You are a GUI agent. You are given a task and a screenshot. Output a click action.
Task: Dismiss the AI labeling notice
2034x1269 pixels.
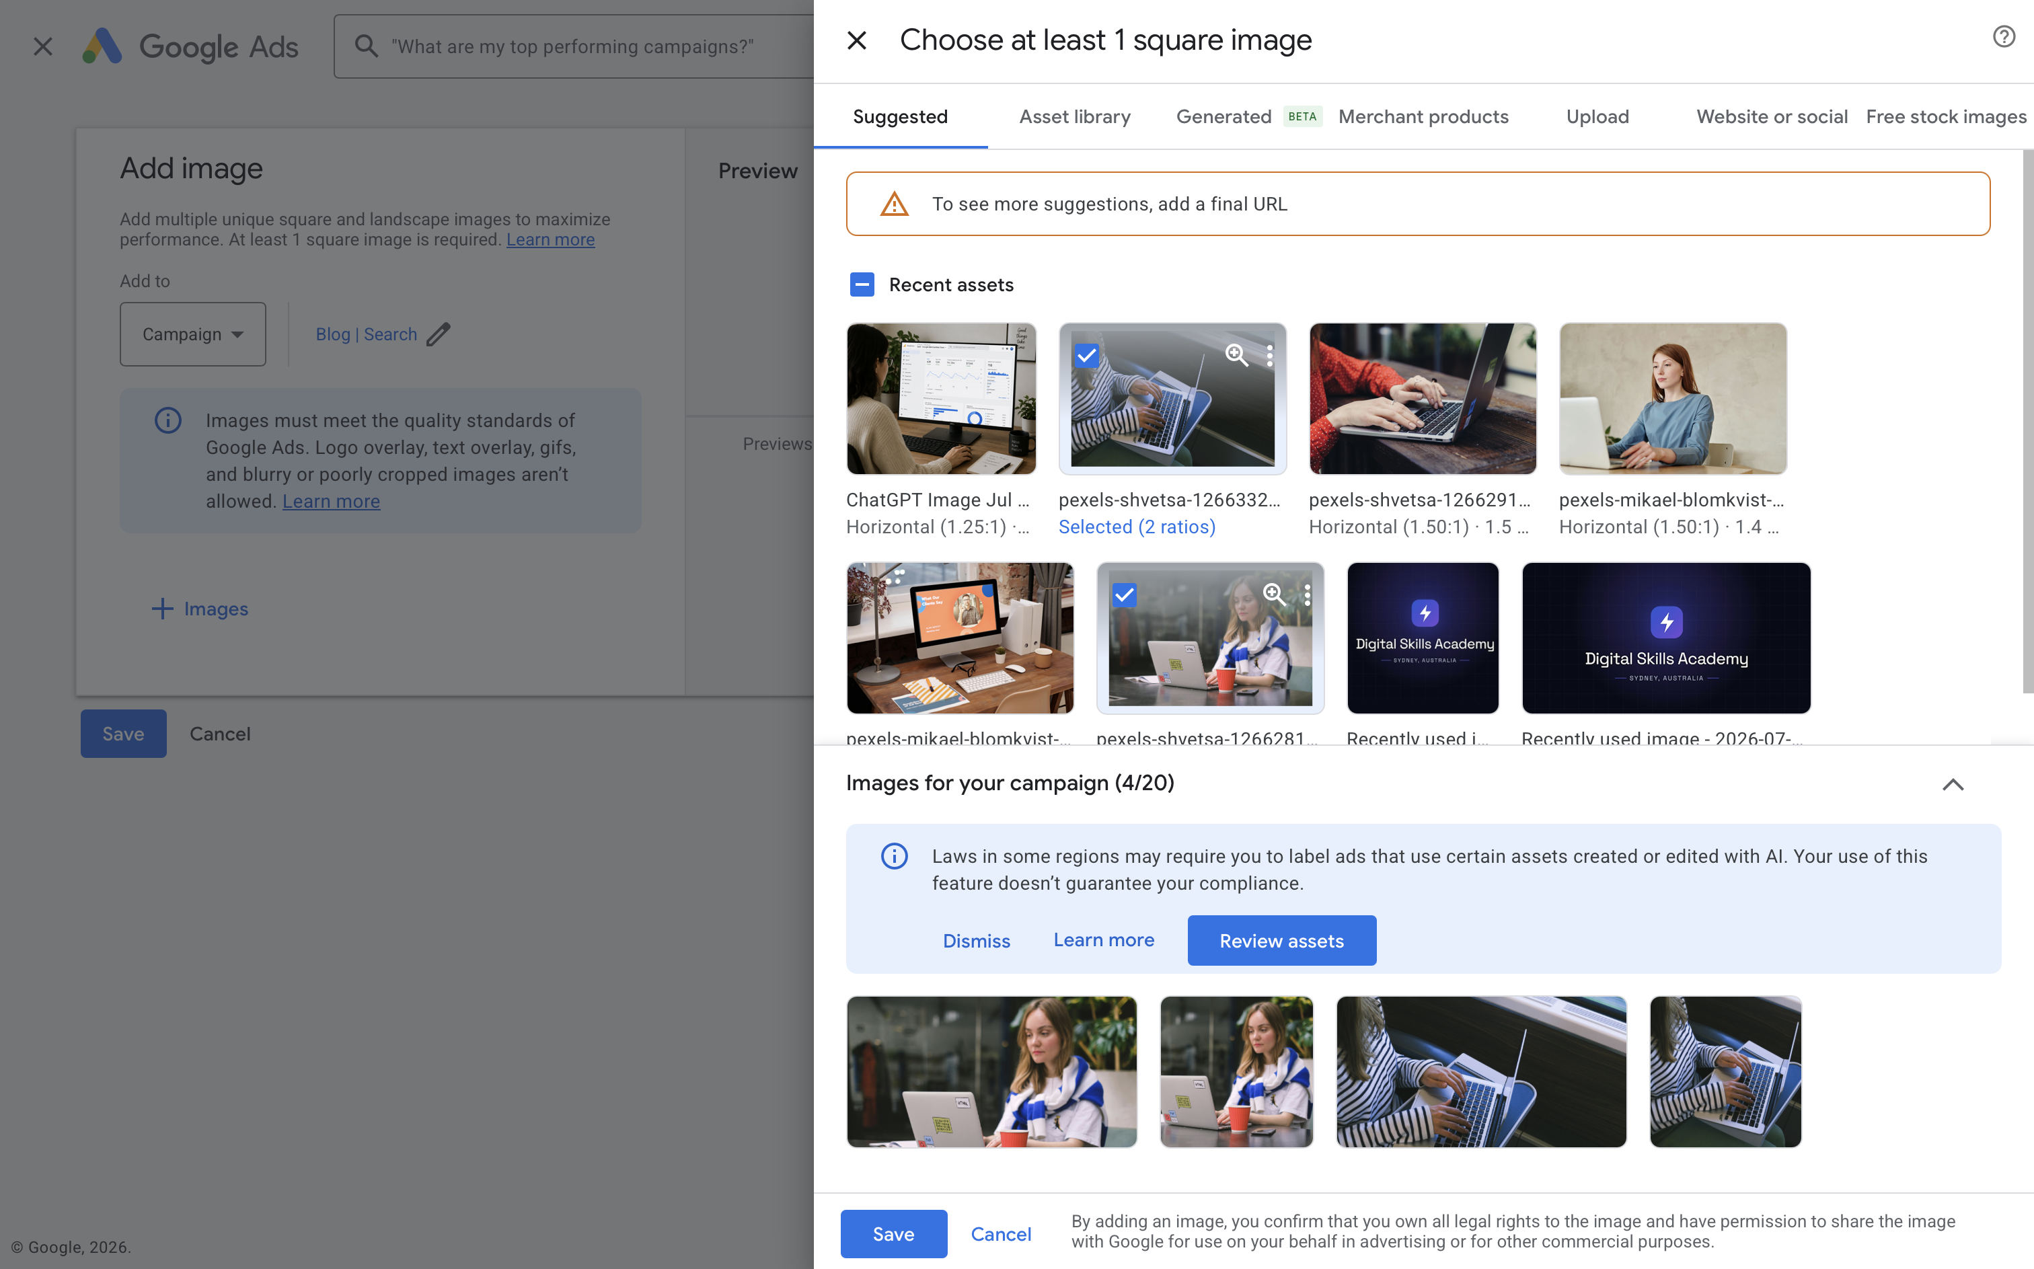(976, 941)
